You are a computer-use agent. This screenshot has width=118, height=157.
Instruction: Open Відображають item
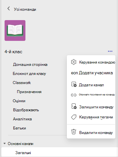coord(26,110)
